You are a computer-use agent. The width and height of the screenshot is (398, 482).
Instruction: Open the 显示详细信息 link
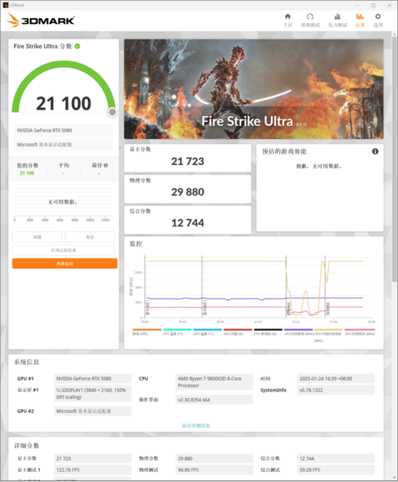(196, 426)
